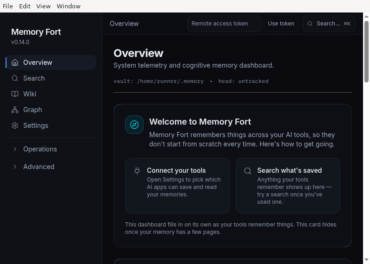Viewport: 370px width, 264px height.
Task: Click the large Overview page heading
Action: (139, 53)
